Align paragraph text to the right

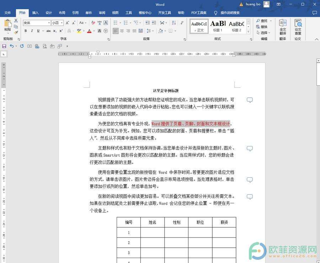pyautogui.click(x=128, y=31)
